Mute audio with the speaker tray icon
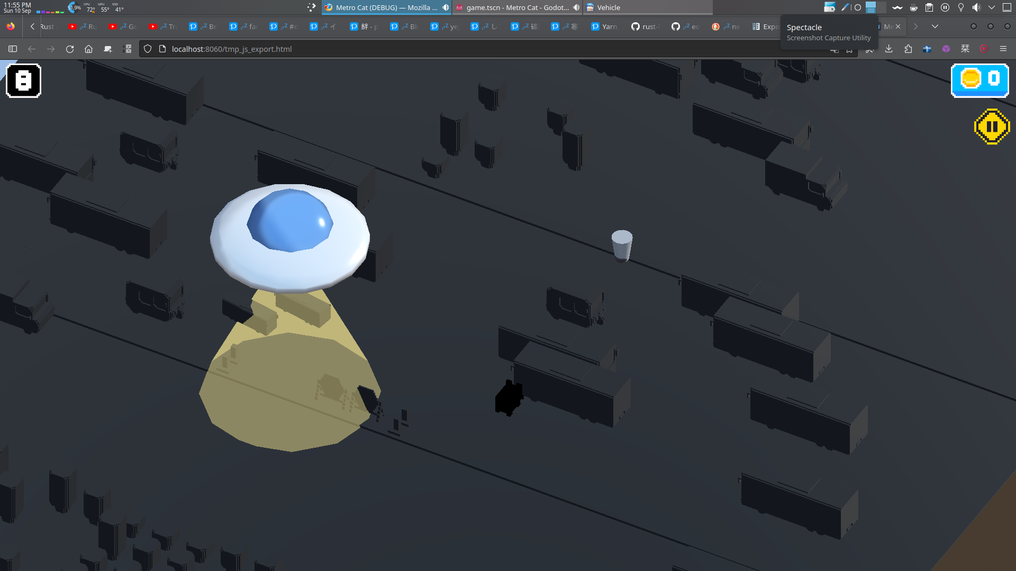Viewport: 1016px width, 571px height. coord(976,7)
